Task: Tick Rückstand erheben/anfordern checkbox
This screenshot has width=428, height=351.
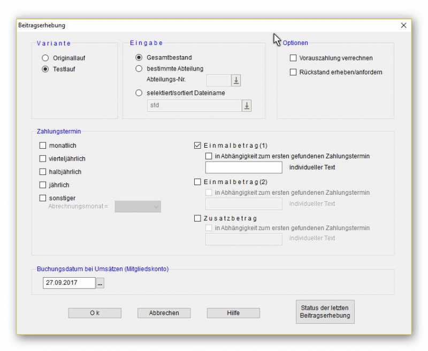Action: point(293,72)
